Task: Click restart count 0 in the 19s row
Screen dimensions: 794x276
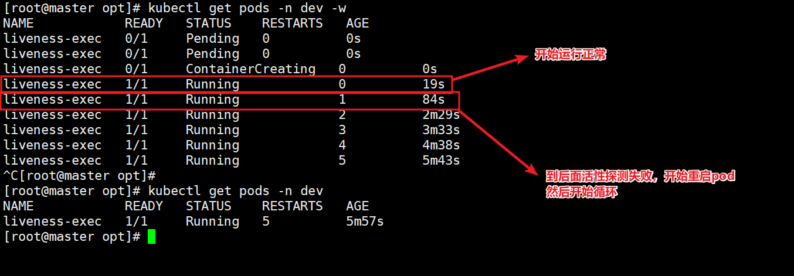Action: coord(342,84)
